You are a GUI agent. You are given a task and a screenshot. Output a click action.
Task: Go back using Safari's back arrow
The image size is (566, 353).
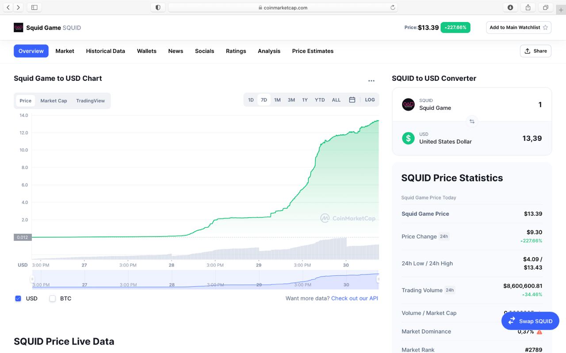coord(8,8)
